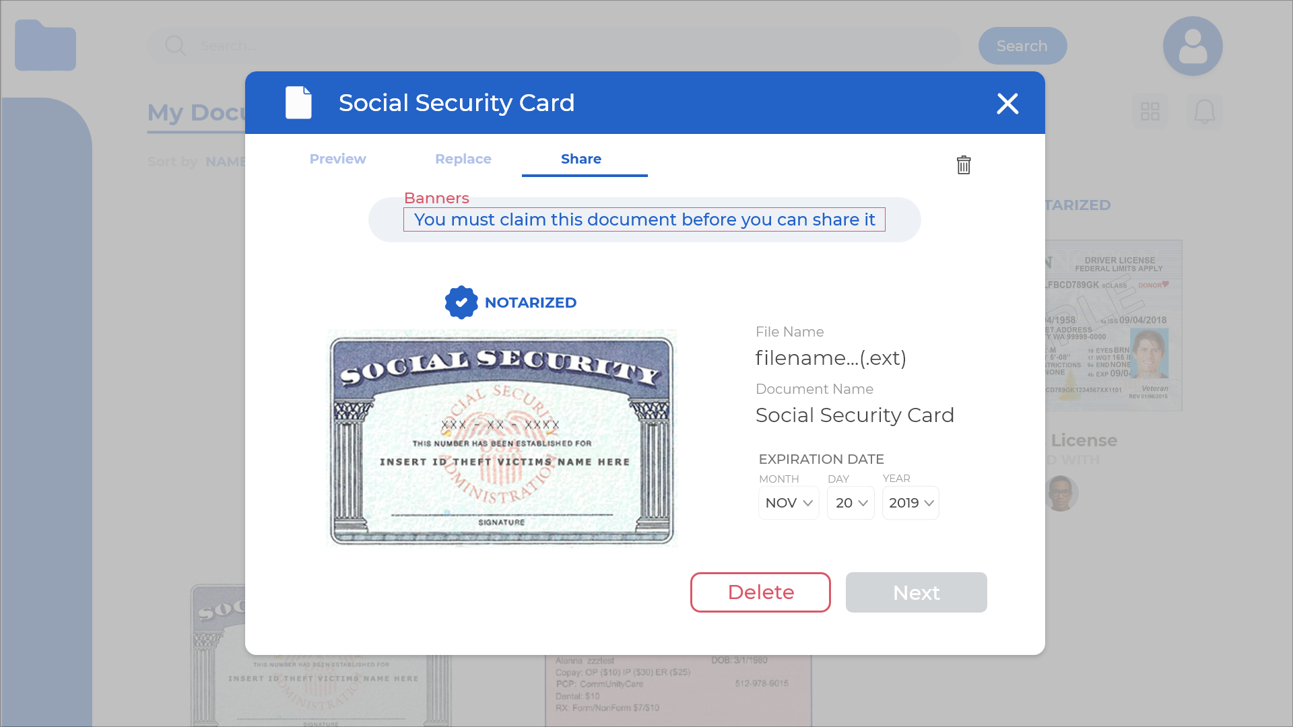Open the expiration month dropdown
This screenshot has height=727, width=1293.
point(789,503)
